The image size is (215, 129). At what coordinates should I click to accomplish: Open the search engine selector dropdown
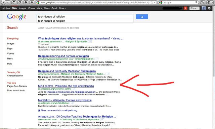coord(161,2)
